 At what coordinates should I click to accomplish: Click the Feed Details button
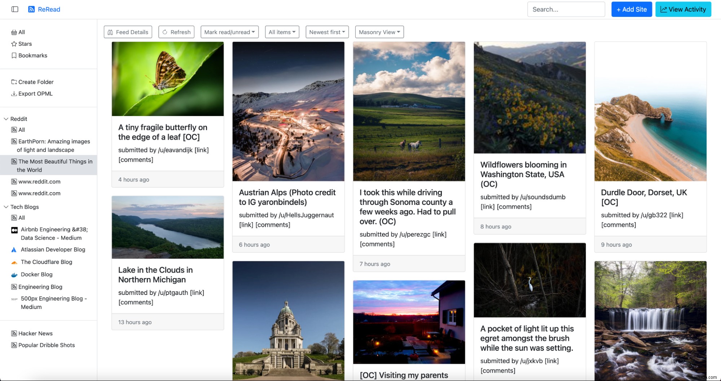coord(128,32)
